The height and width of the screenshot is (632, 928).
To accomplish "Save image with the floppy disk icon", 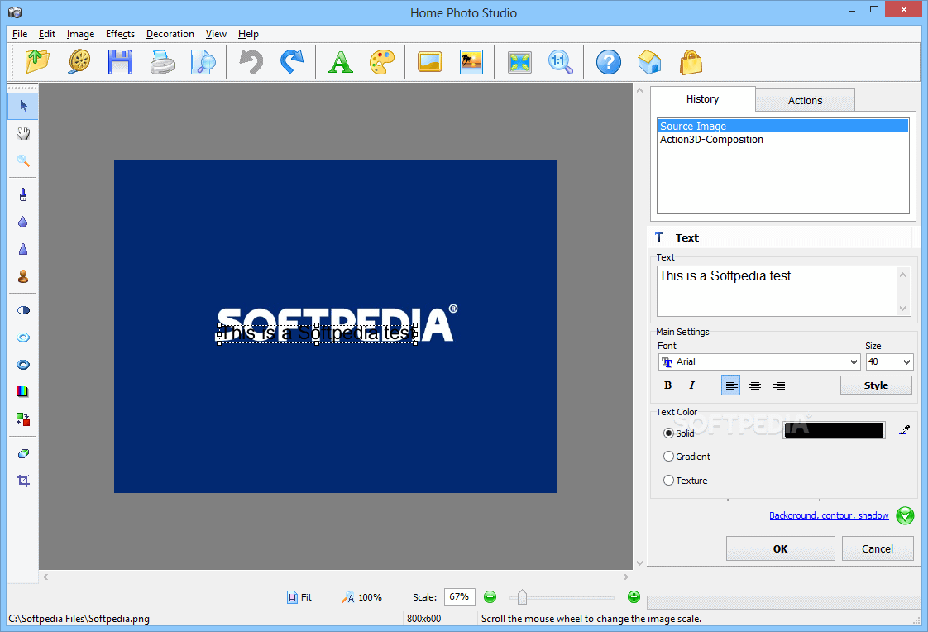I will [120, 61].
